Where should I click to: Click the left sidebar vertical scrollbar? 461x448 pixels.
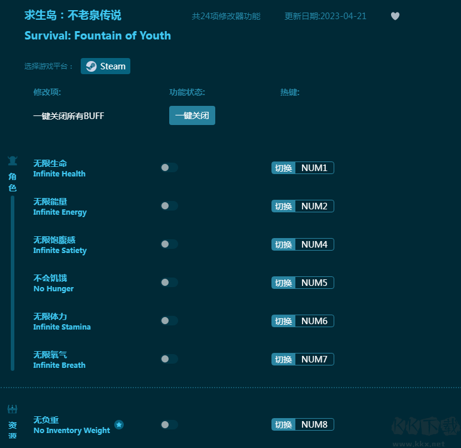coord(13,282)
